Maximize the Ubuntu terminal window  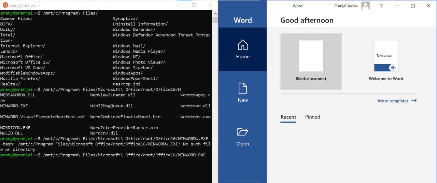[x=194, y=5]
